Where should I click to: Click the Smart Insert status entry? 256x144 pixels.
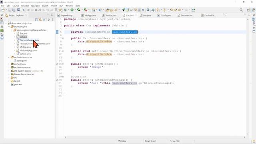(150, 141)
